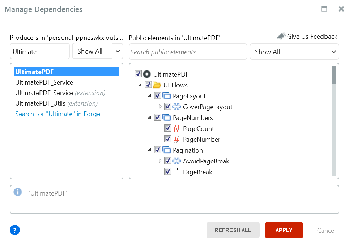This screenshot has height=248, width=349.
Task: Open the producers Show All dropdown
Action: [98, 51]
